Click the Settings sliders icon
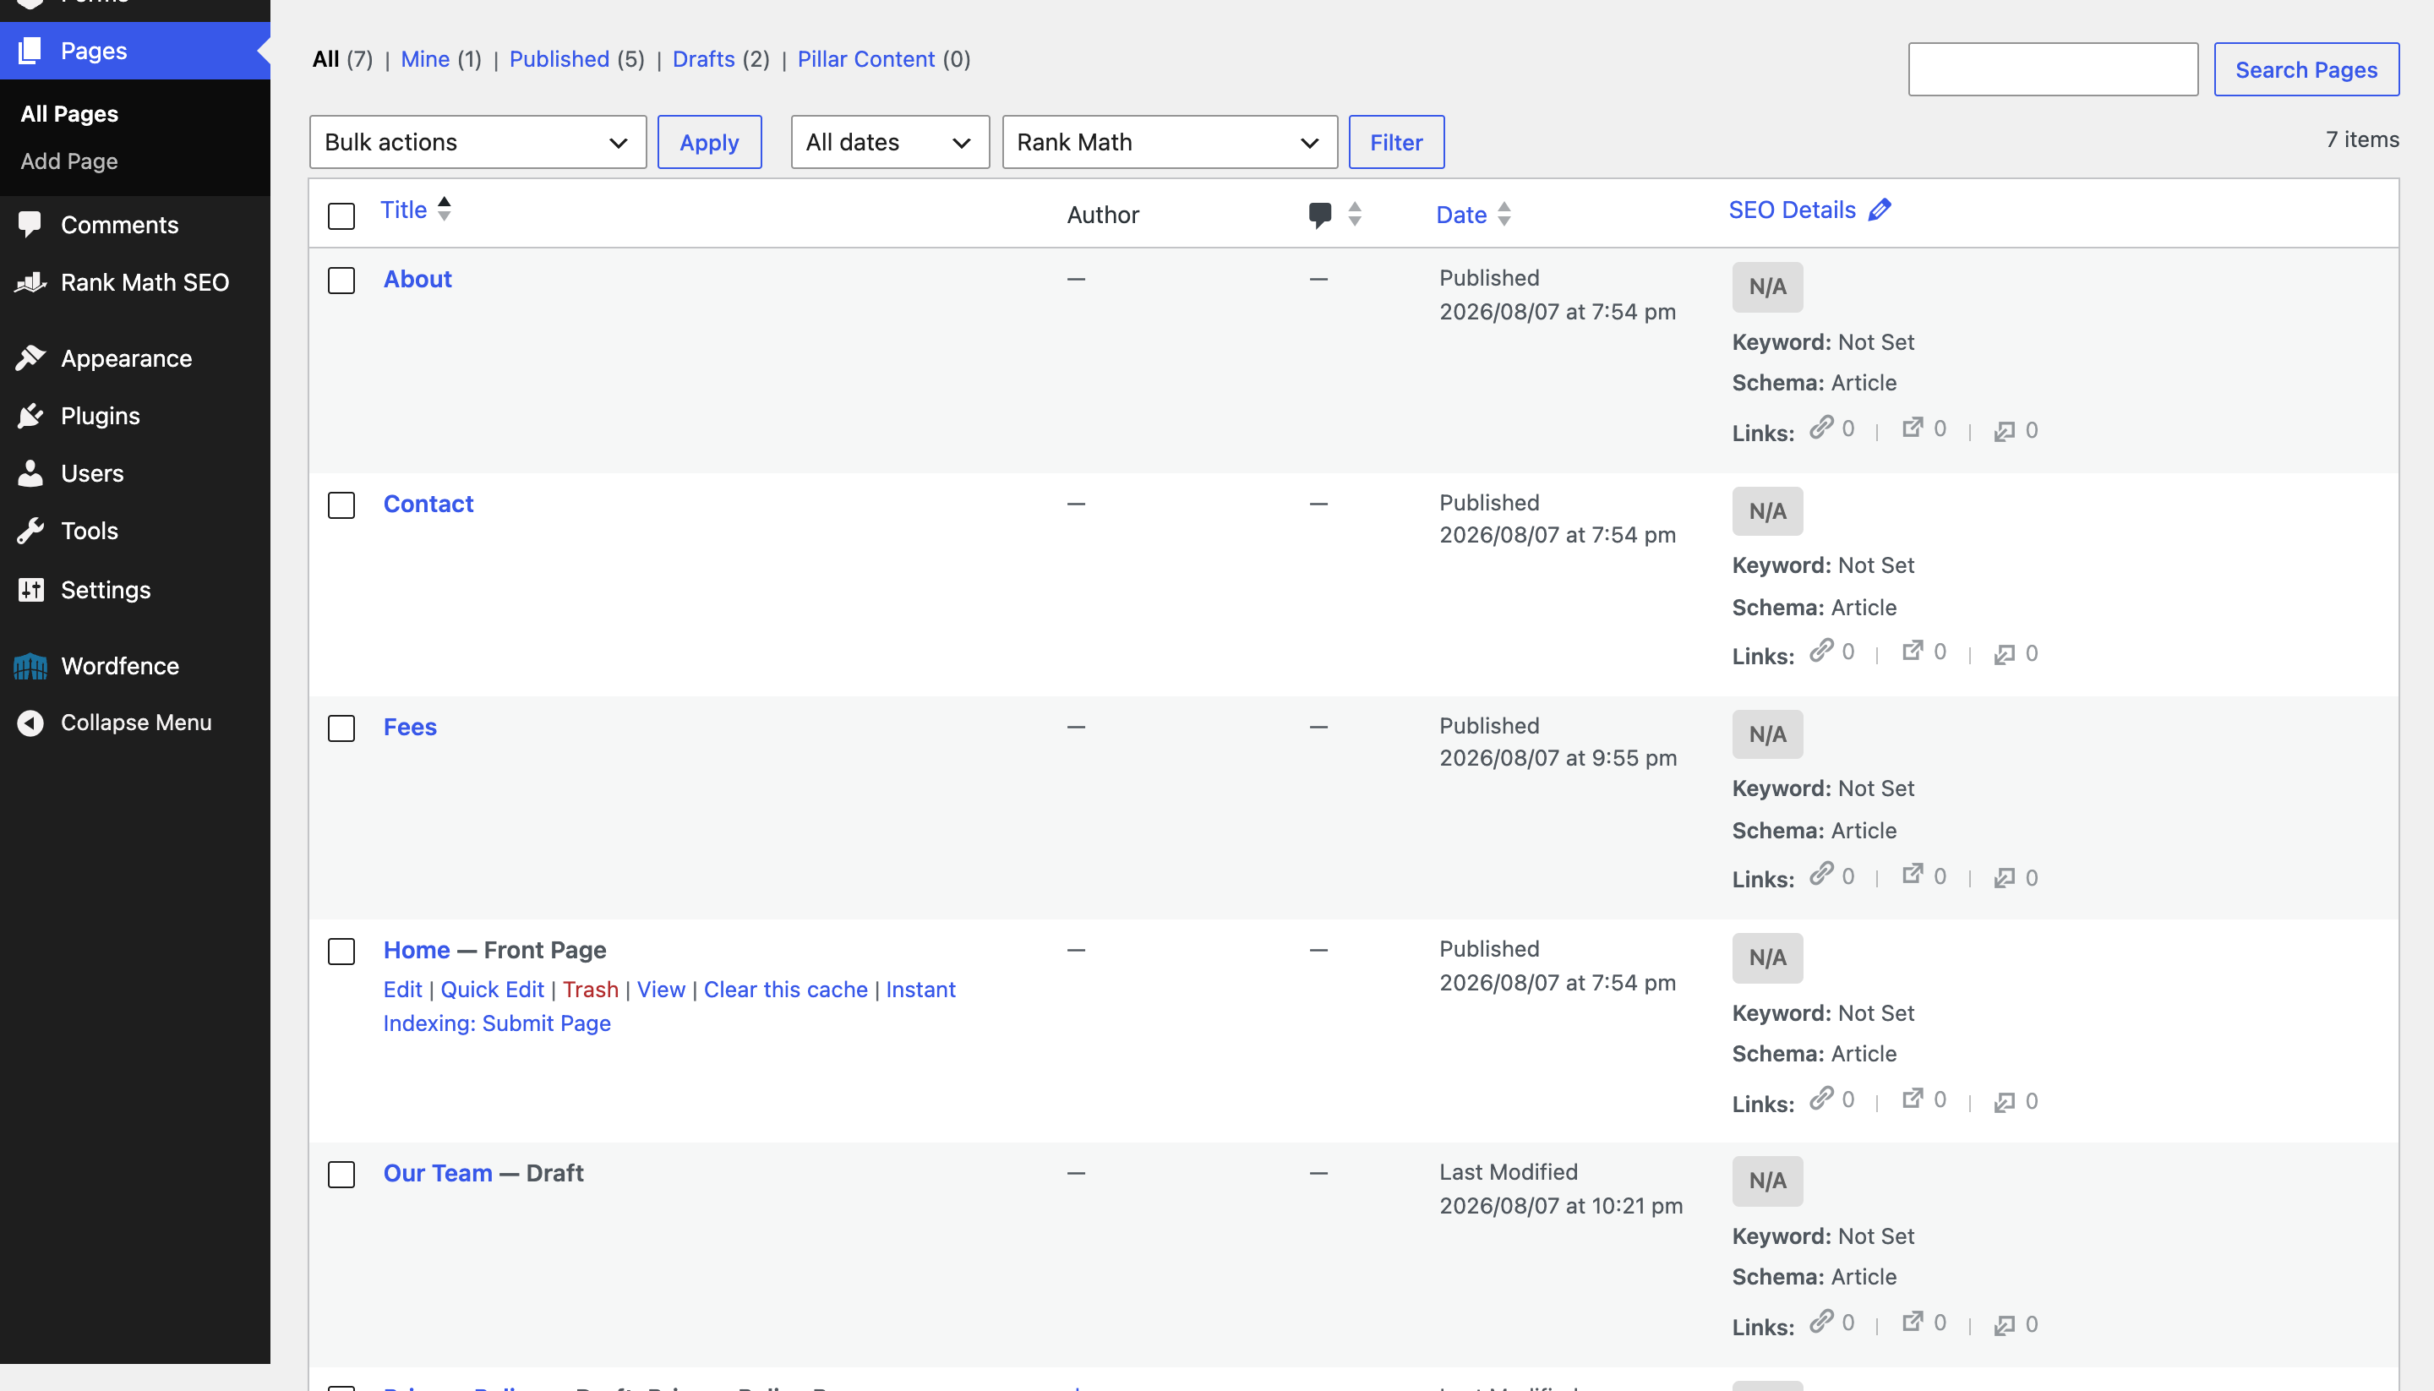Image resolution: width=2434 pixels, height=1391 pixels. 30,590
